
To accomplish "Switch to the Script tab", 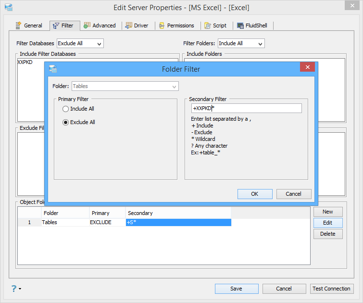I will coord(215,25).
